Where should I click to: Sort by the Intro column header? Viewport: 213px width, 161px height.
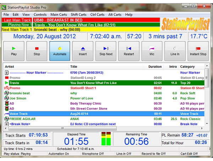click(171, 67)
